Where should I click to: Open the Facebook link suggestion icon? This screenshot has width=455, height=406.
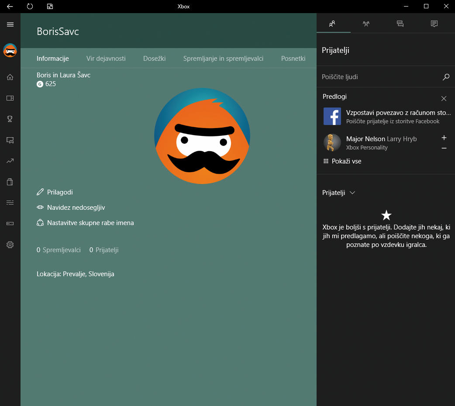332,116
